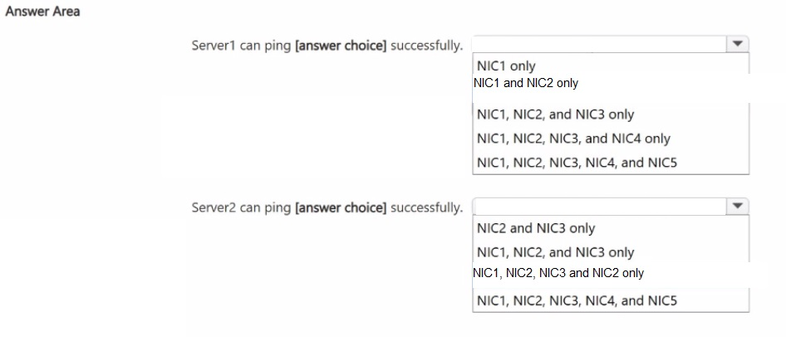
Task: Open the Server1 dropdown arrow
Action: (737, 44)
